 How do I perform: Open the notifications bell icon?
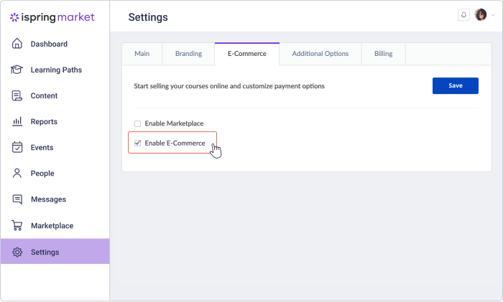click(x=463, y=15)
